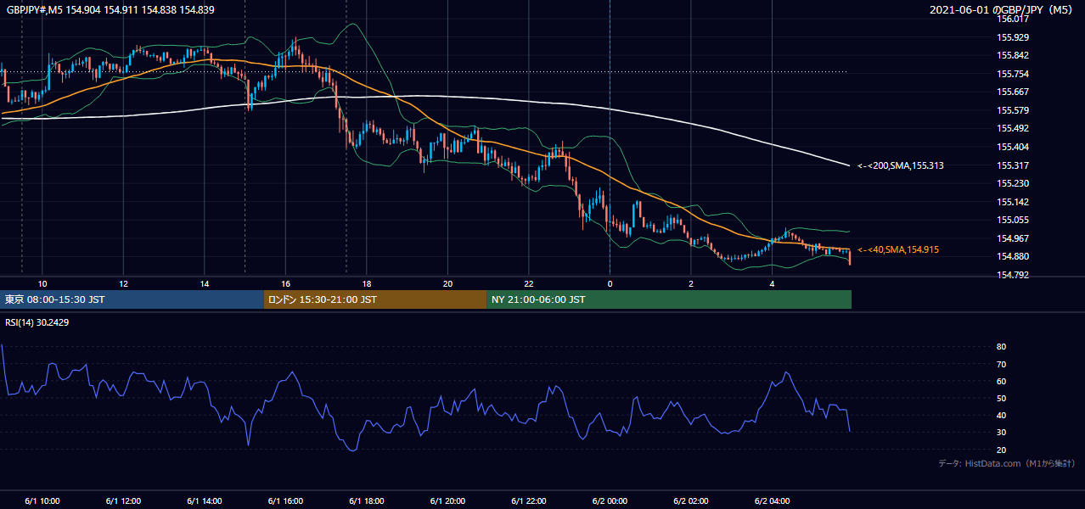
Task: Click the 6/1 12:00 date label
Action: [123, 501]
